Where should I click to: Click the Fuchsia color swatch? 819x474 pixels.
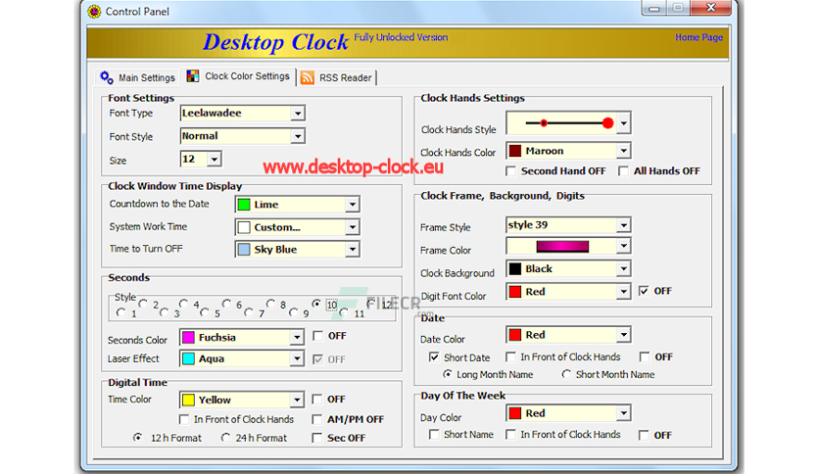pos(188,338)
